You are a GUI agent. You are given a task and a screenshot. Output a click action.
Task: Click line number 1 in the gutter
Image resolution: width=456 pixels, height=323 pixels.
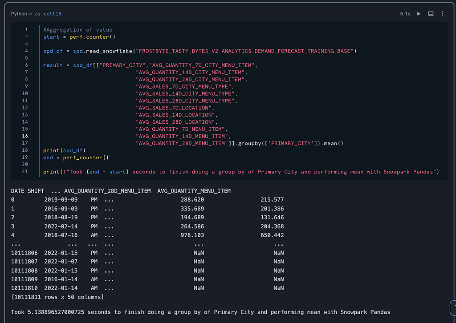click(26, 29)
